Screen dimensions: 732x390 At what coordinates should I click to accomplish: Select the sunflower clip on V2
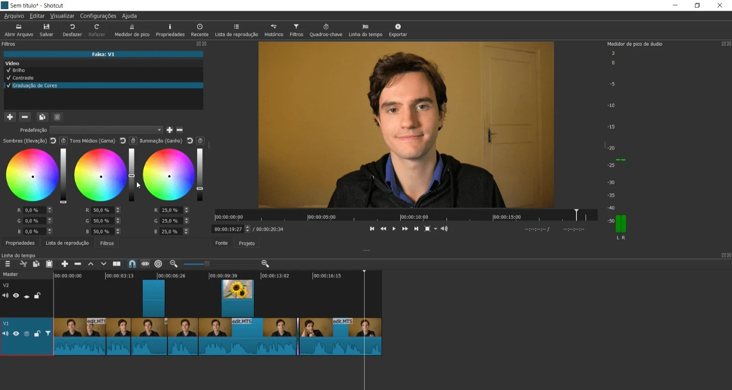coord(237,298)
